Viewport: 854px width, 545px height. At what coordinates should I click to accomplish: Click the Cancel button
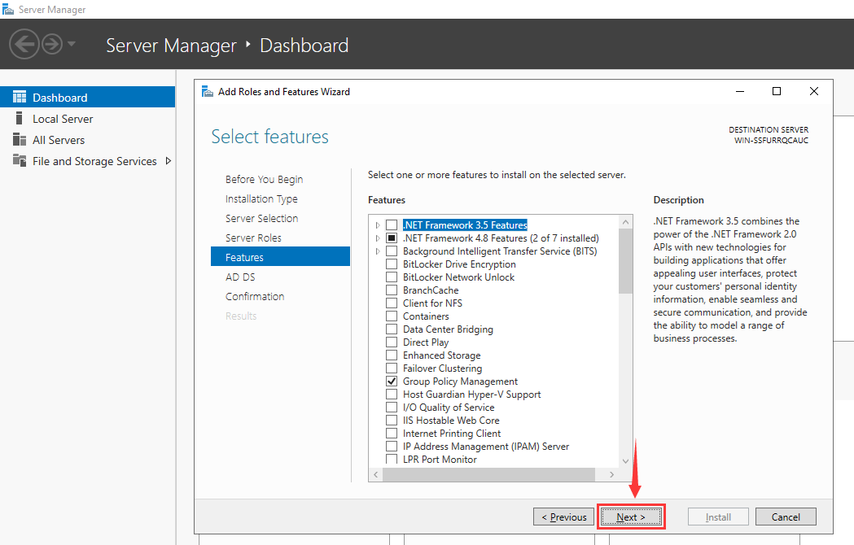coord(786,517)
